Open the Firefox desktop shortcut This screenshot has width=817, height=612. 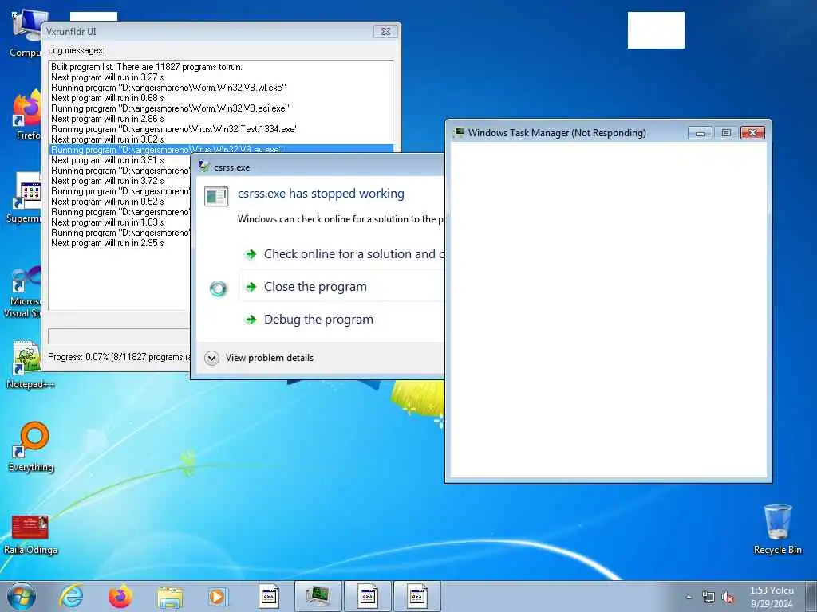click(27, 115)
